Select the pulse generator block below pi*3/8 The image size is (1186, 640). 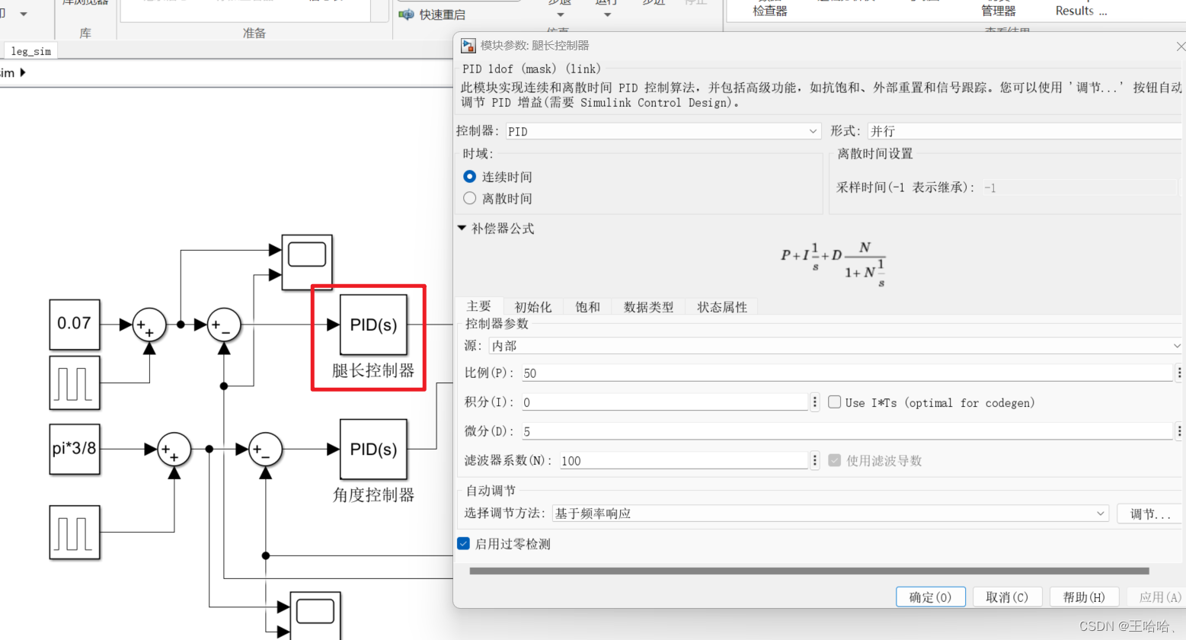[x=75, y=533]
